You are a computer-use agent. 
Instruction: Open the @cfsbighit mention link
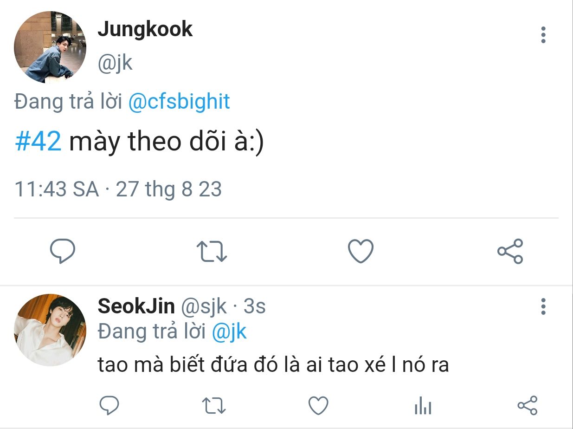pyautogui.click(x=179, y=102)
